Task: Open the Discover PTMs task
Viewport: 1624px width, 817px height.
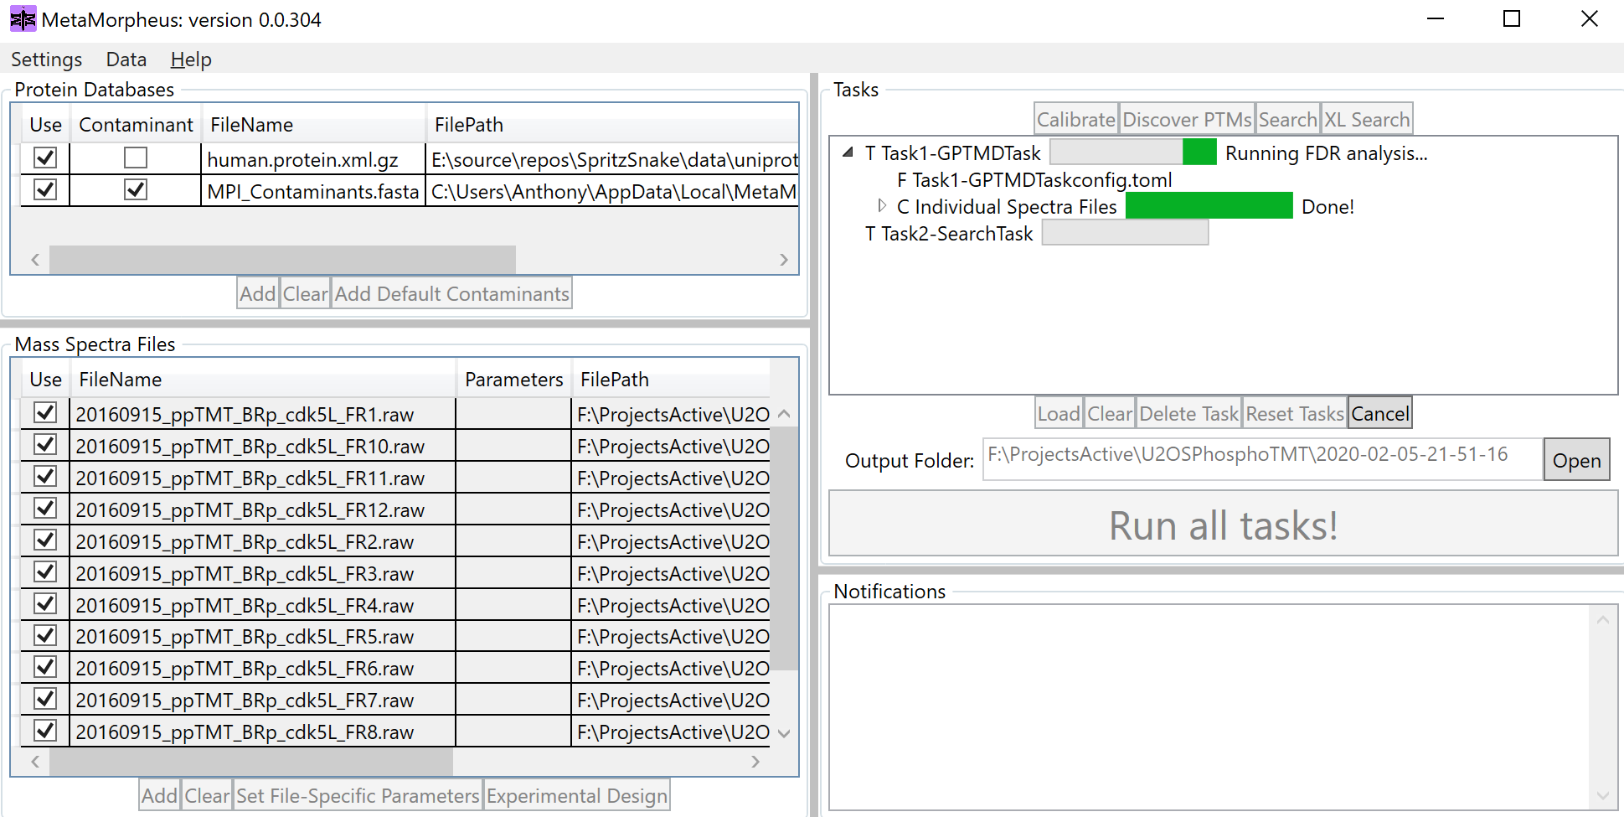Action: pos(1186,118)
